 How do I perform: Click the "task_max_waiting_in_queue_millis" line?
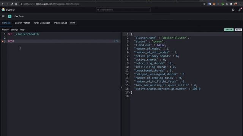click(166, 85)
